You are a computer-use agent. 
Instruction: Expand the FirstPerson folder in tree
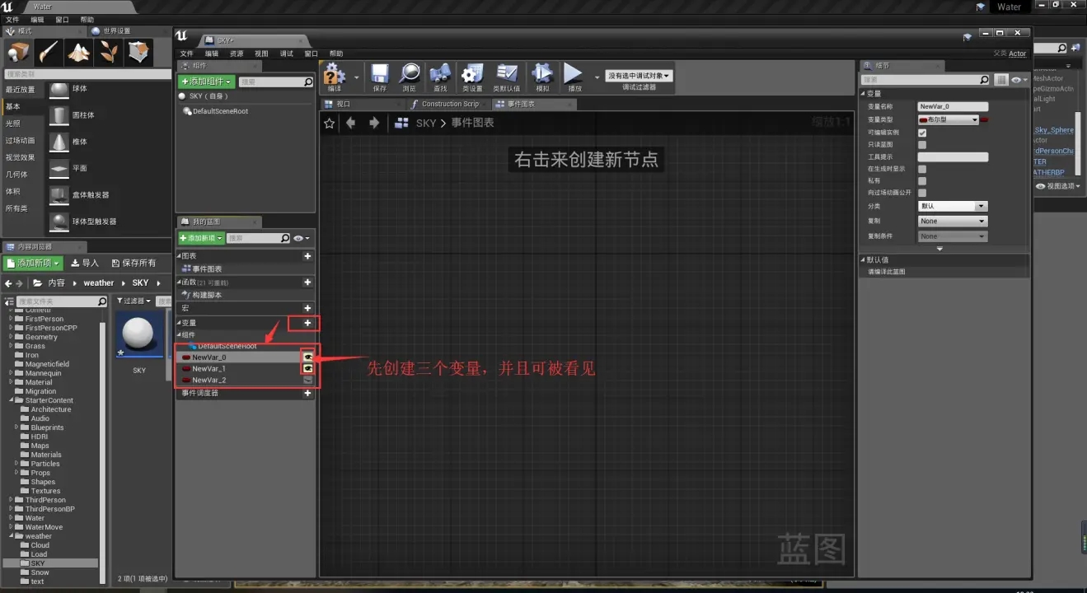coord(11,319)
